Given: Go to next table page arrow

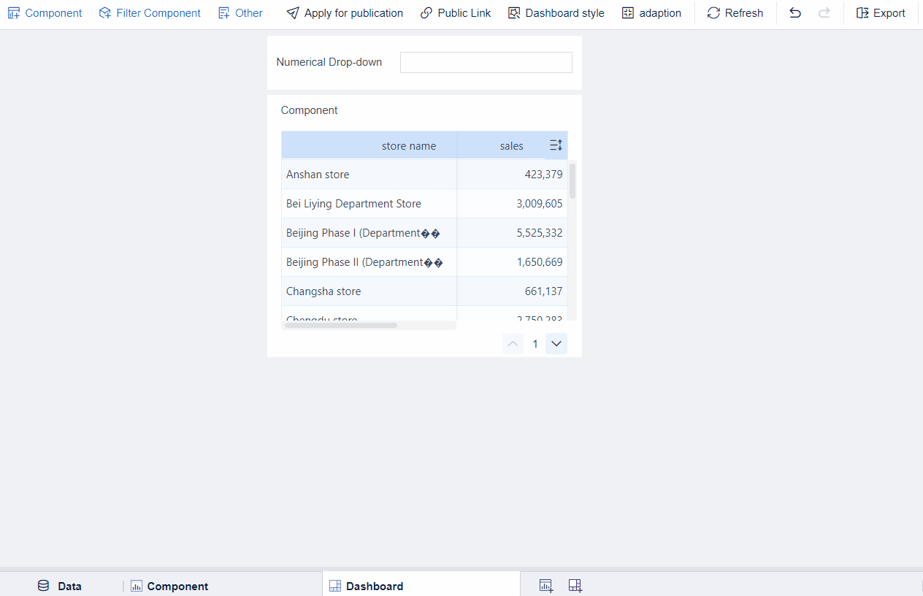Looking at the screenshot, I should pyautogui.click(x=556, y=344).
